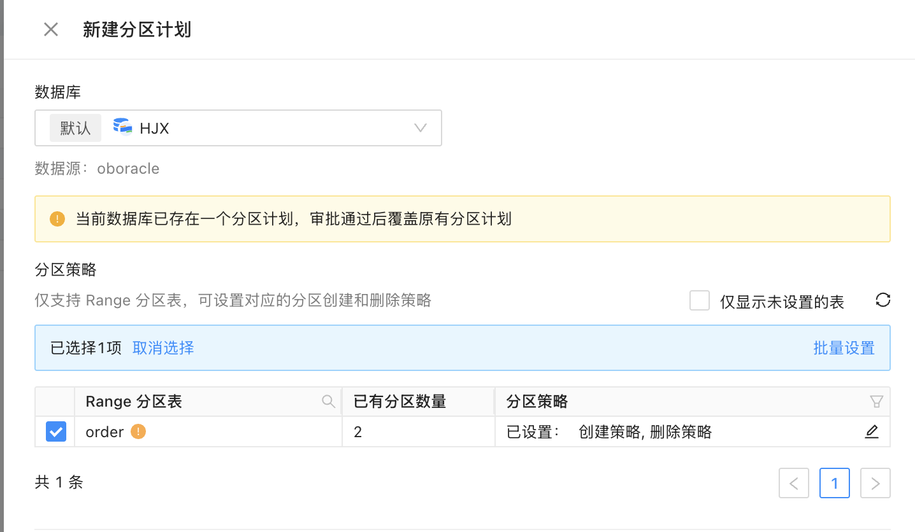Viewport: 915px width, 532px height.
Task: Go to previous page arrow
Action: pyautogui.click(x=794, y=484)
